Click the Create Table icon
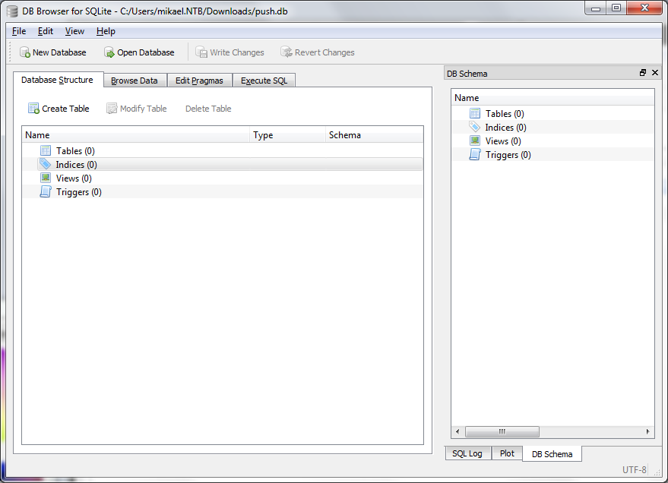668x483 pixels. coord(33,109)
